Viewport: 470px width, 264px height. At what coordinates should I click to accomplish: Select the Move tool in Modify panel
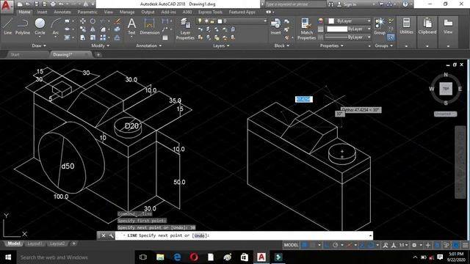click(83, 21)
